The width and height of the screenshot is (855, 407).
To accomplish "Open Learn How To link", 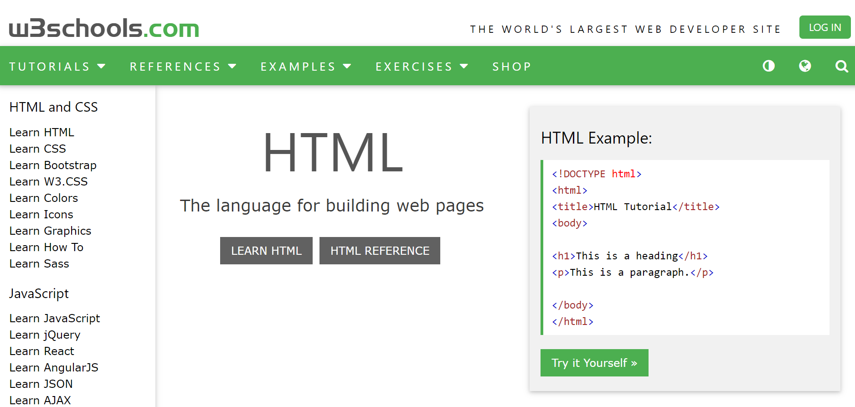I will pyautogui.click(x=46, y=247).
